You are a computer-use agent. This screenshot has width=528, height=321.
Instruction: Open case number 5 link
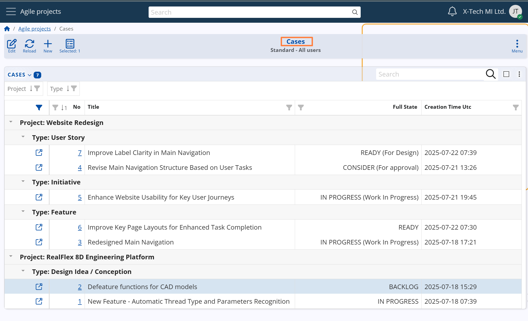pyautogui.click(x=80, y=197)
